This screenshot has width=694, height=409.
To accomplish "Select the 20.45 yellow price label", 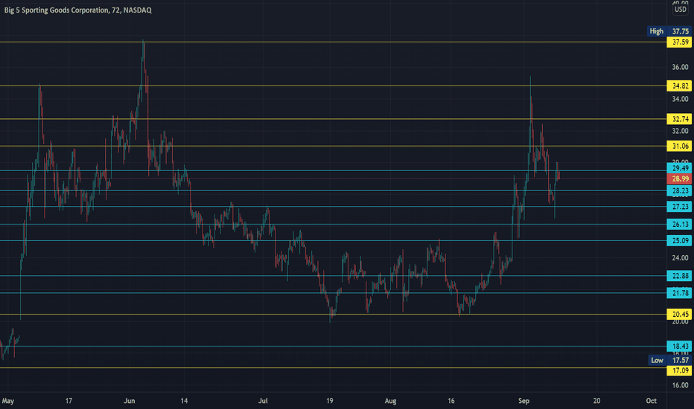I will click(x=679, y=314).
